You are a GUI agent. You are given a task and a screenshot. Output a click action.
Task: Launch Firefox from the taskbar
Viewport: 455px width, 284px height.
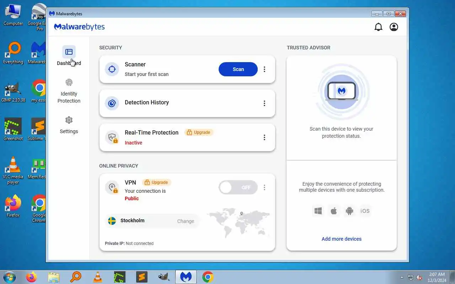[x=31, y=277]
